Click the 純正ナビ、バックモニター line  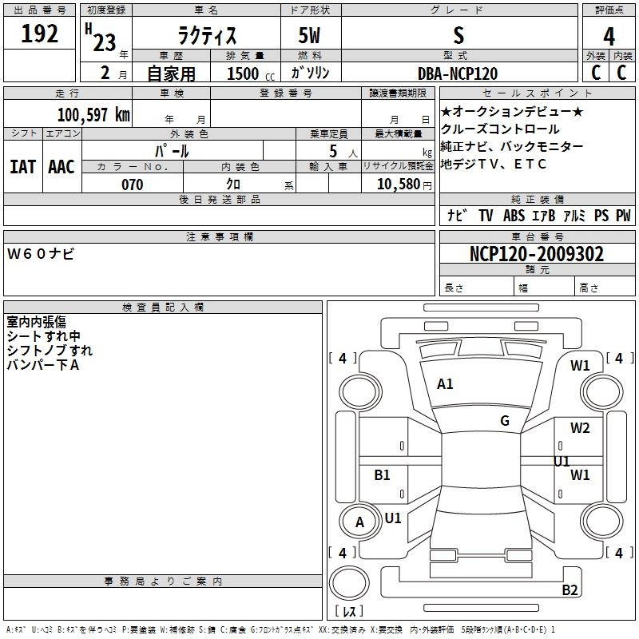(x=512, y=146)
